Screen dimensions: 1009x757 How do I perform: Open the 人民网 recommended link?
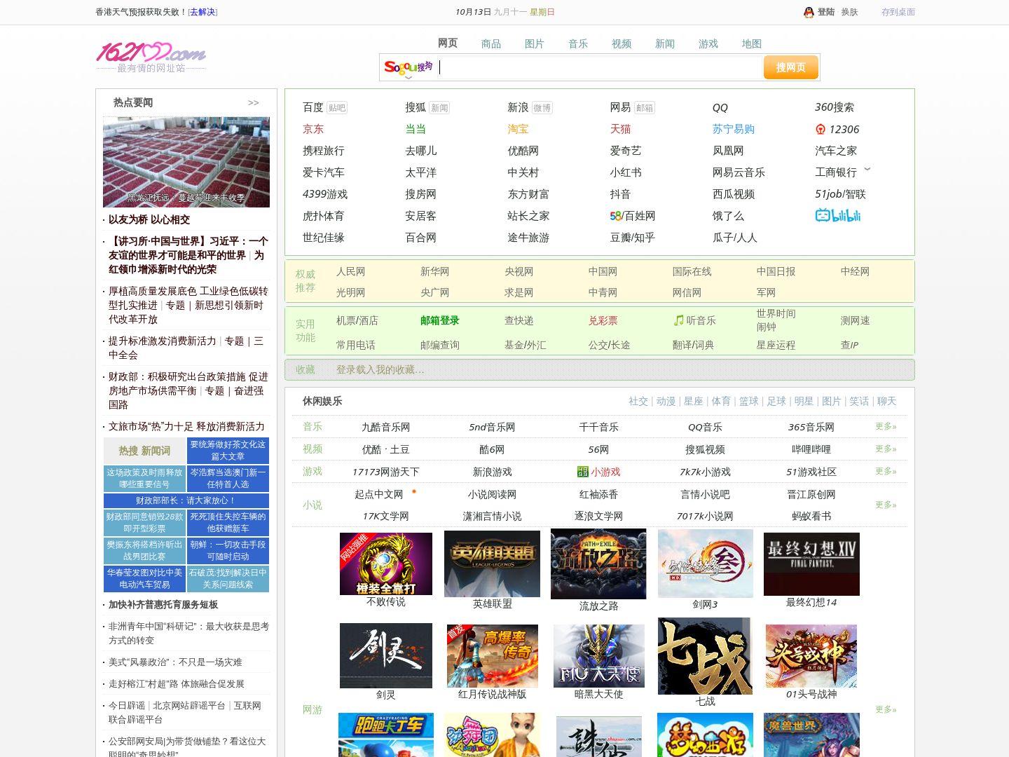click(350, 271)
